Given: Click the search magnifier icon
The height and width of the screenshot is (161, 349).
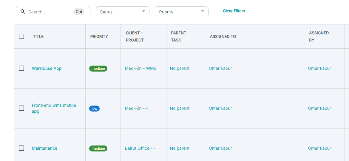Looking at the screenshot, I should tap(23, 12).
